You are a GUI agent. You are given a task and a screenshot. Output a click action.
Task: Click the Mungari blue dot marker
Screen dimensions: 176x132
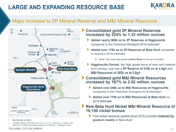(38, 55)
